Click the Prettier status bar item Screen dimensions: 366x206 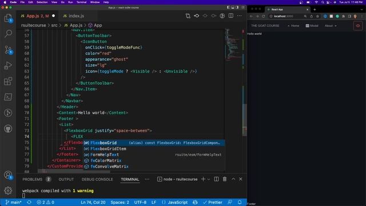[x=212, y=202]
